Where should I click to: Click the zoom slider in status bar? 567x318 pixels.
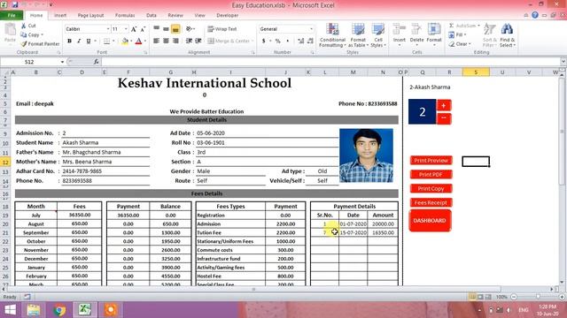538,297
